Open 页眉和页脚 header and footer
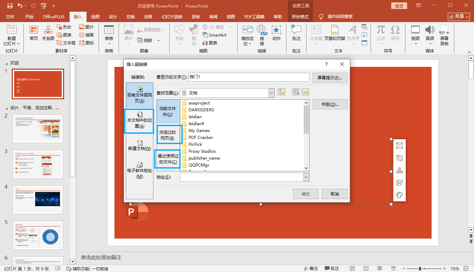The image size is (474, 272). pos(334,33)
